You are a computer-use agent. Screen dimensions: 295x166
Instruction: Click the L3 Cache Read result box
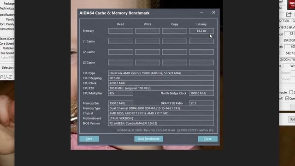pos(121,63)
